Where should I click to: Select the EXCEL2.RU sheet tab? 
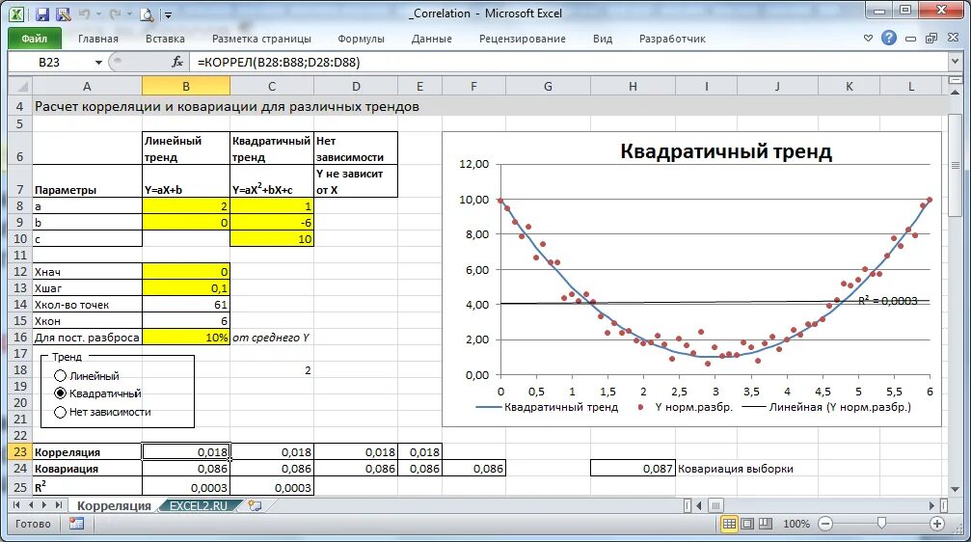pyautogui.click(x=199, y=505)
